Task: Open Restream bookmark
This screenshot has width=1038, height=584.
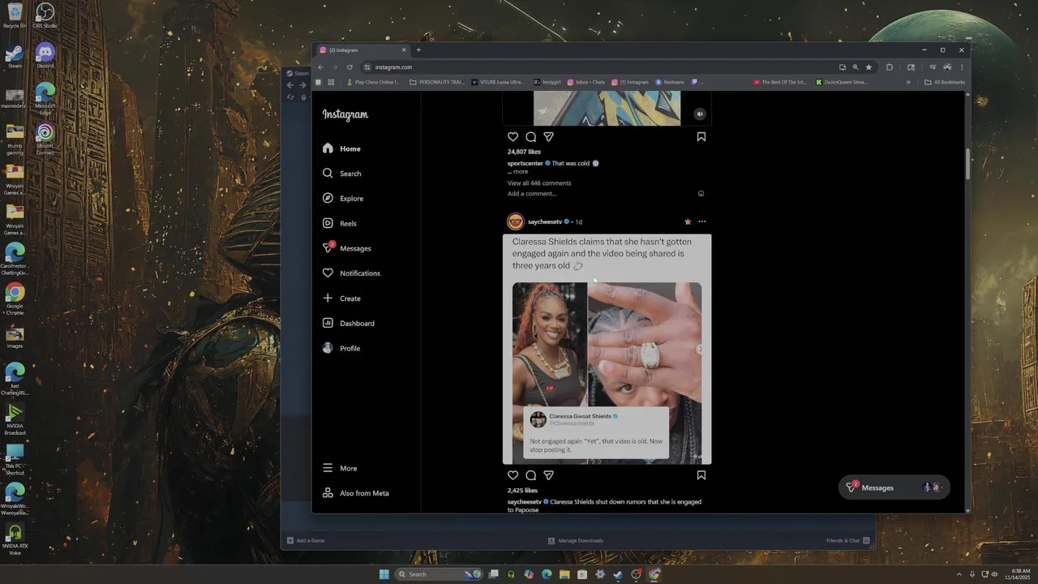Action: coord(669,82)
